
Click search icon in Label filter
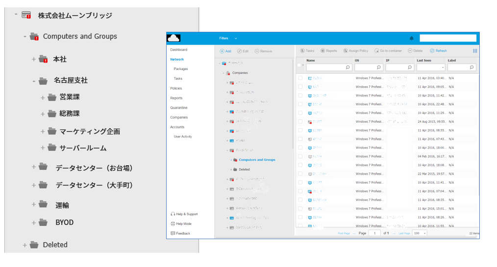(x=472, y=67)
